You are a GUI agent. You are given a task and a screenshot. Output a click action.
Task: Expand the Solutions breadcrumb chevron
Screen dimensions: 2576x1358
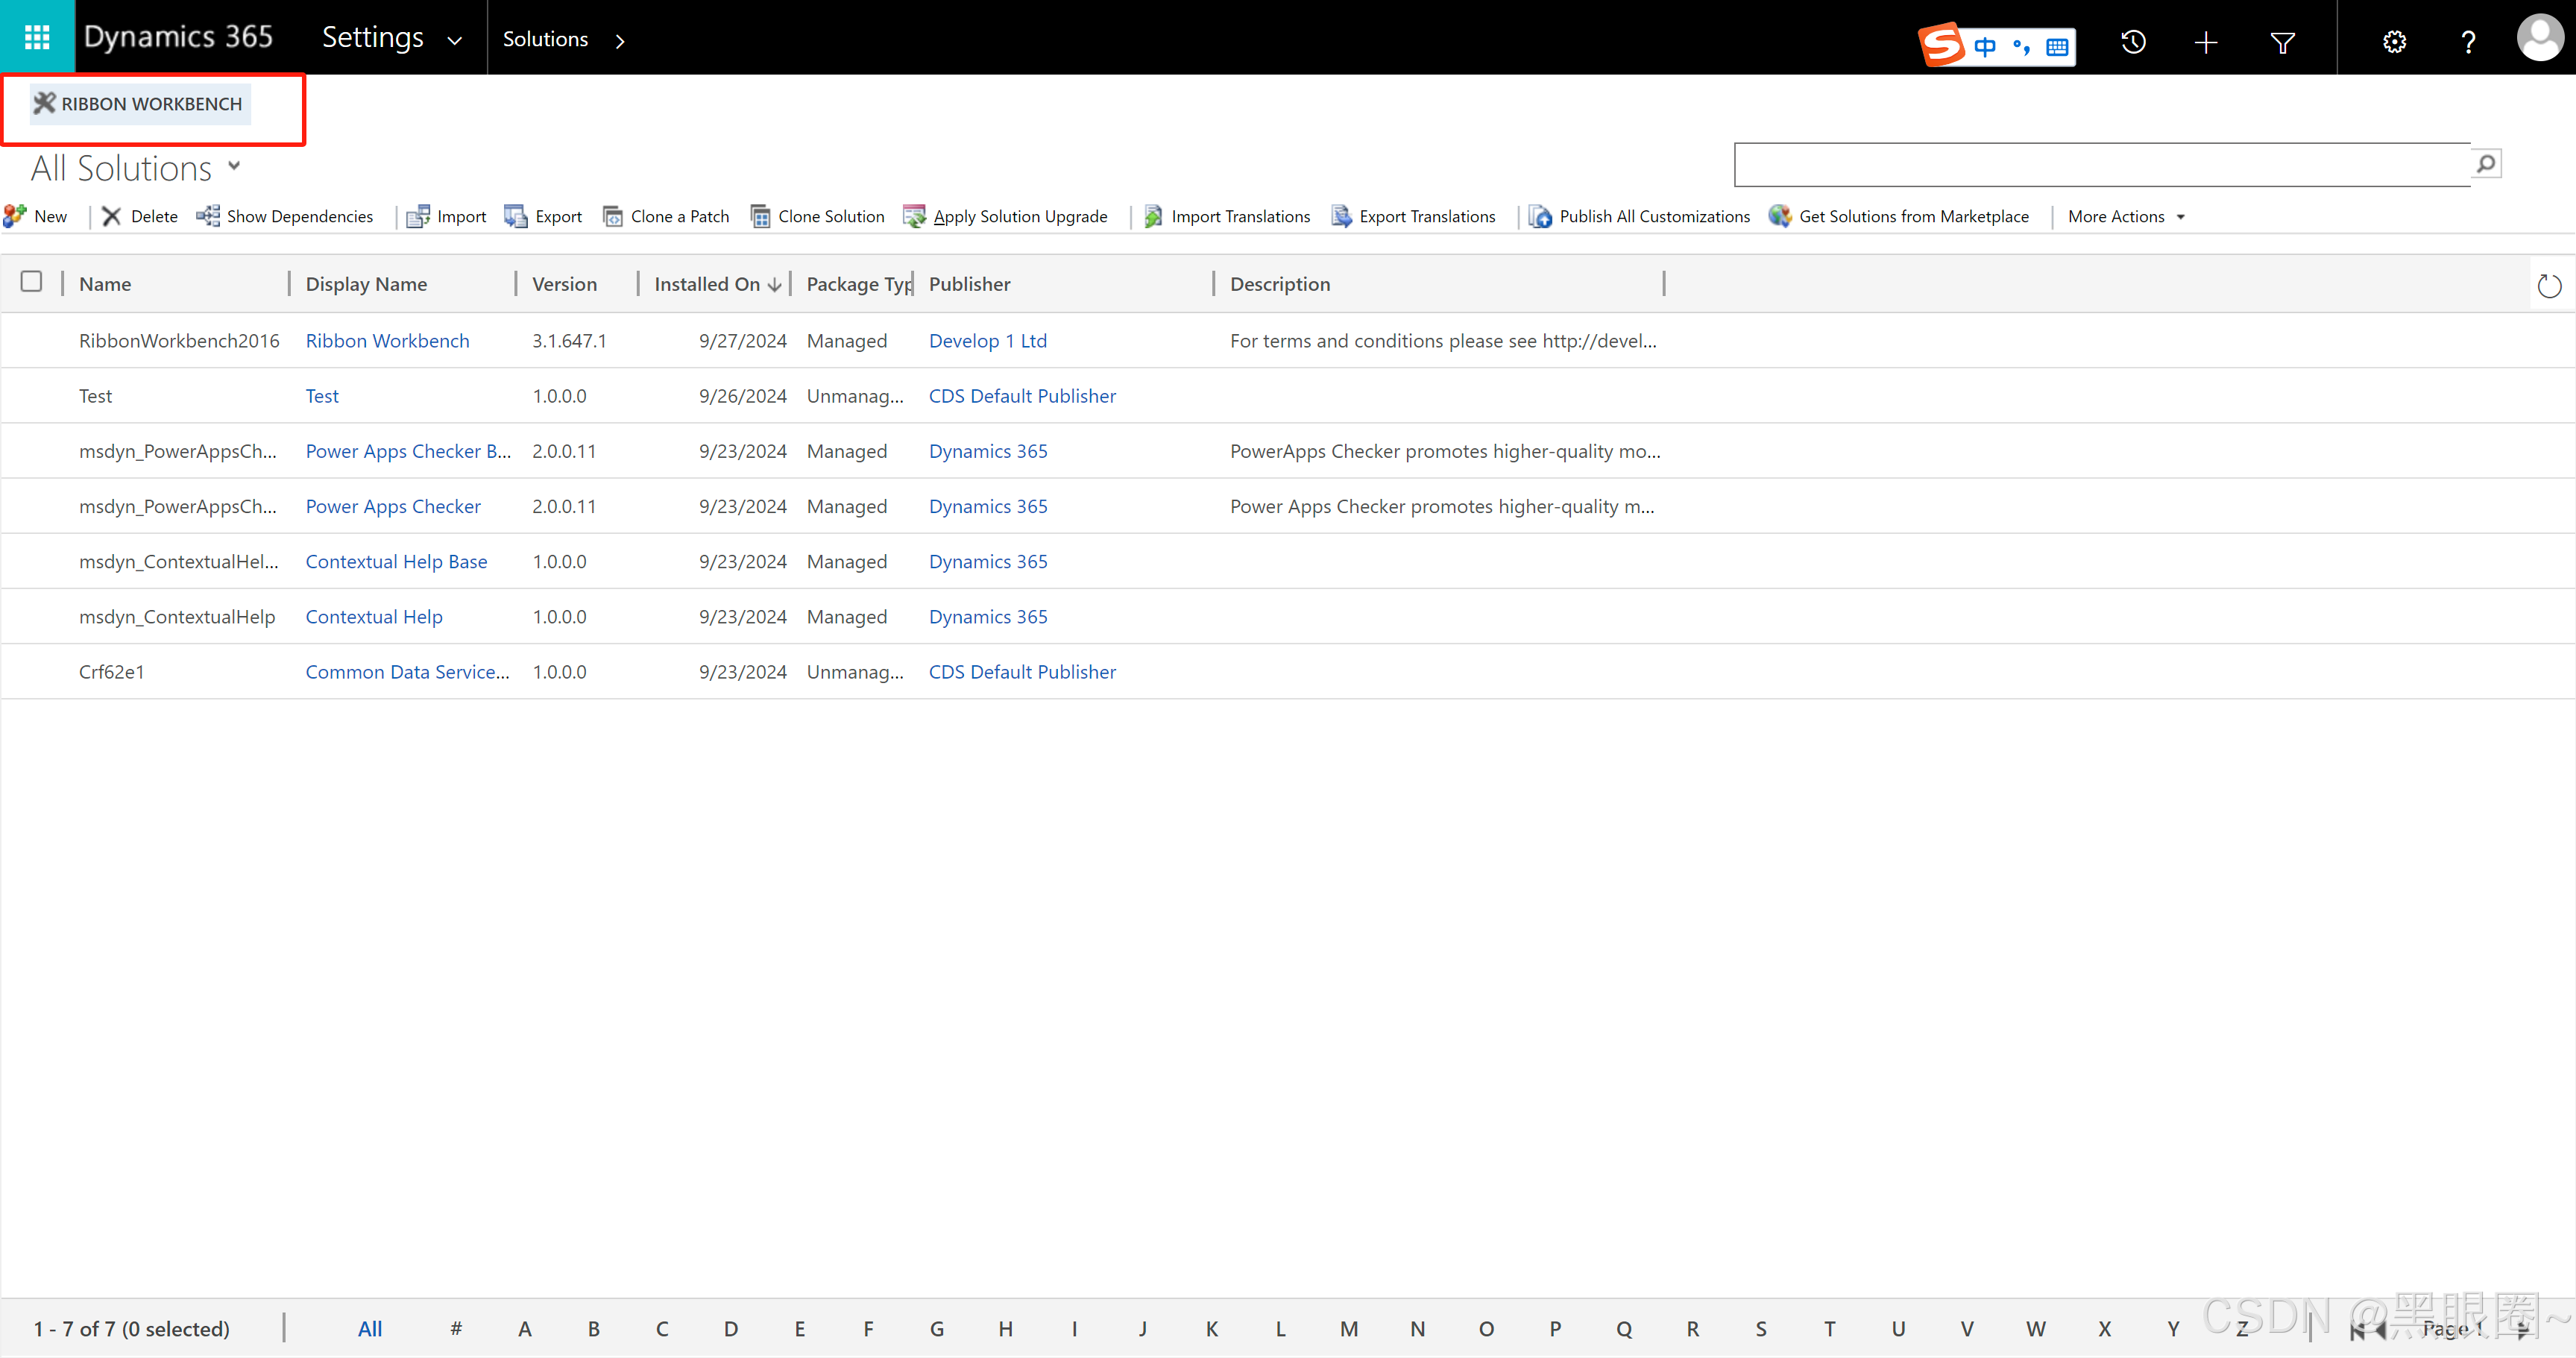[x=620, y=40]
